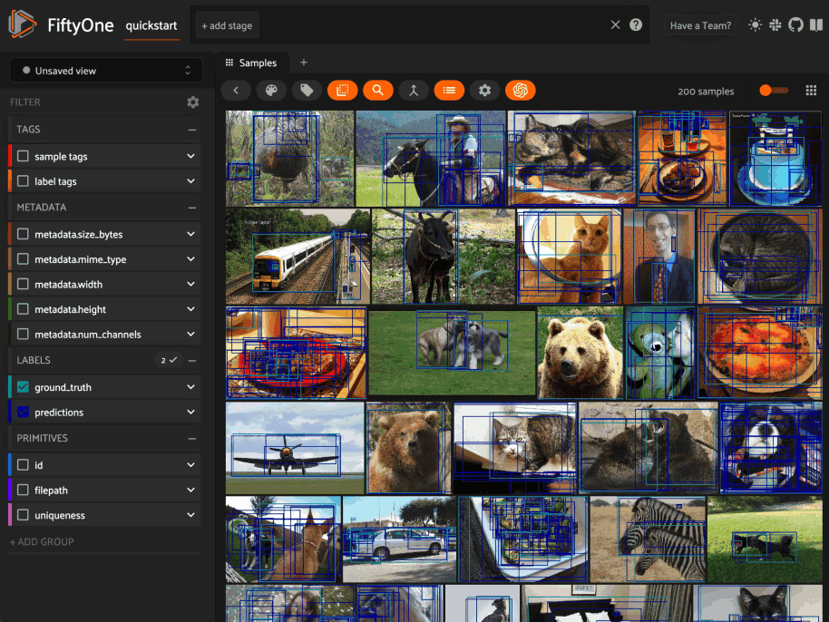829x622 pixels.
Task: Collapse the PRIMITIVES group minus icon
Action: pyautogui.click(x=192, y=439)
